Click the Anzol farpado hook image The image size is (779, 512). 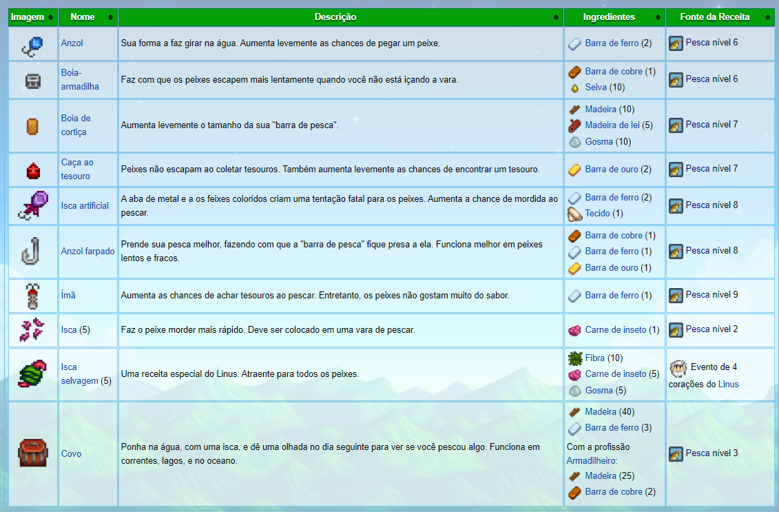click(x=31, y=251)
